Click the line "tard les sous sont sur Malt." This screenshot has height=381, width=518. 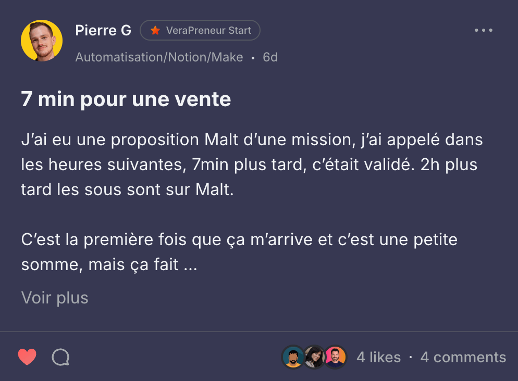pos(128,189)
